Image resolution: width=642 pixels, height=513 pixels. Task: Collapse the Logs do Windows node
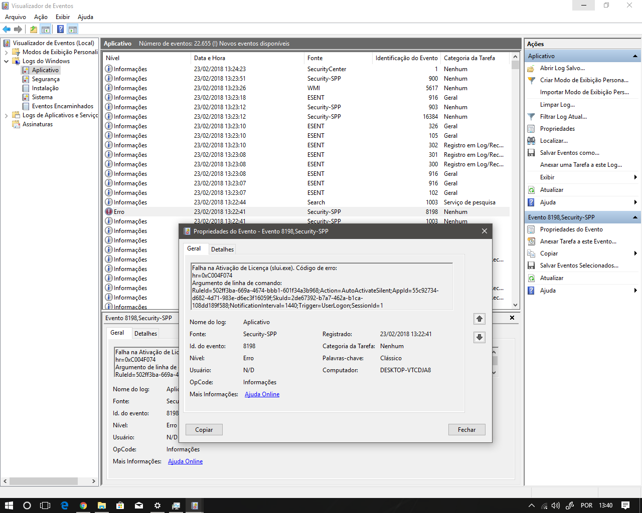[6, 61]
